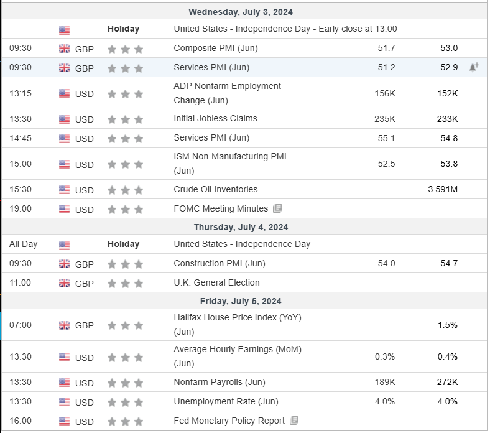Open the Construction PMI (Jun) event
The width and height of the screenshot is (490, 433).
[x=219, y=263]
